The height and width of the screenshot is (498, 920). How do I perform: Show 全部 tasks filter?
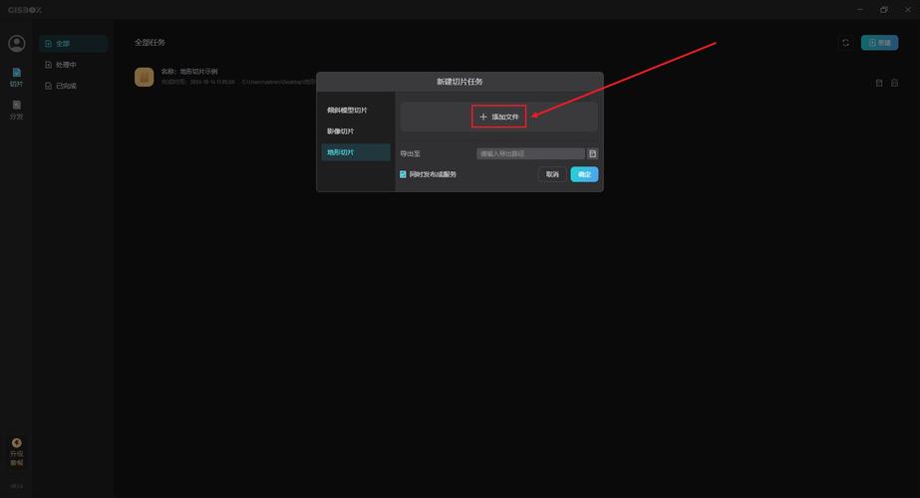click(74, 44)
